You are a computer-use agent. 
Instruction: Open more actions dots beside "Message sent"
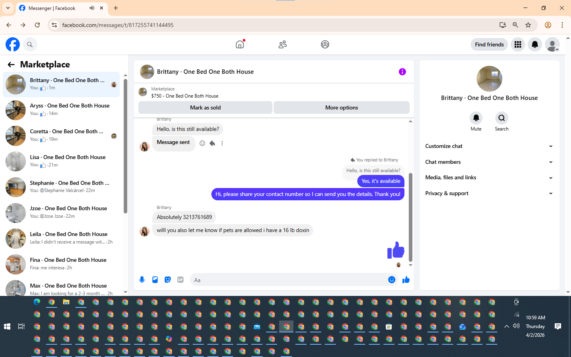point(222,143)
